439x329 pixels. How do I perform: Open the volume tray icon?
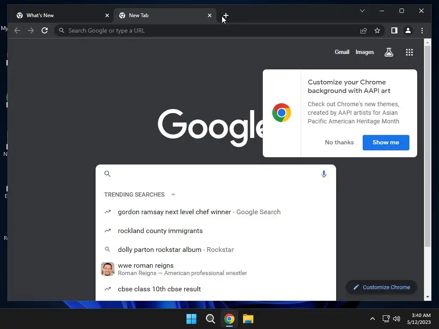[x=397, y=319]
